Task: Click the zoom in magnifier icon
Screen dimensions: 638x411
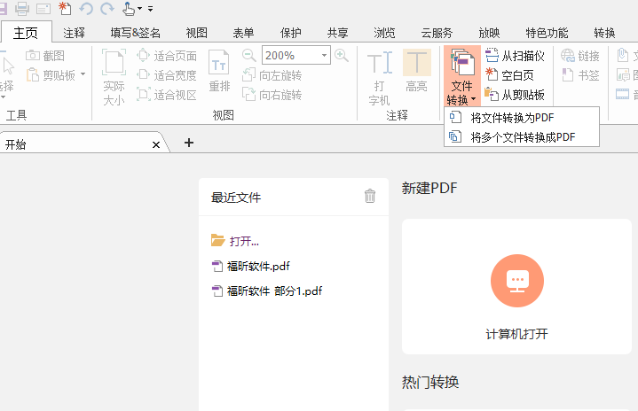Action: [x=342, y=55]
